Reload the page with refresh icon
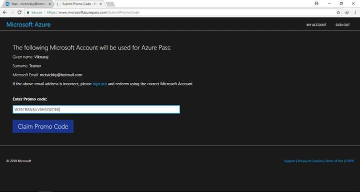 coord(19,12)
